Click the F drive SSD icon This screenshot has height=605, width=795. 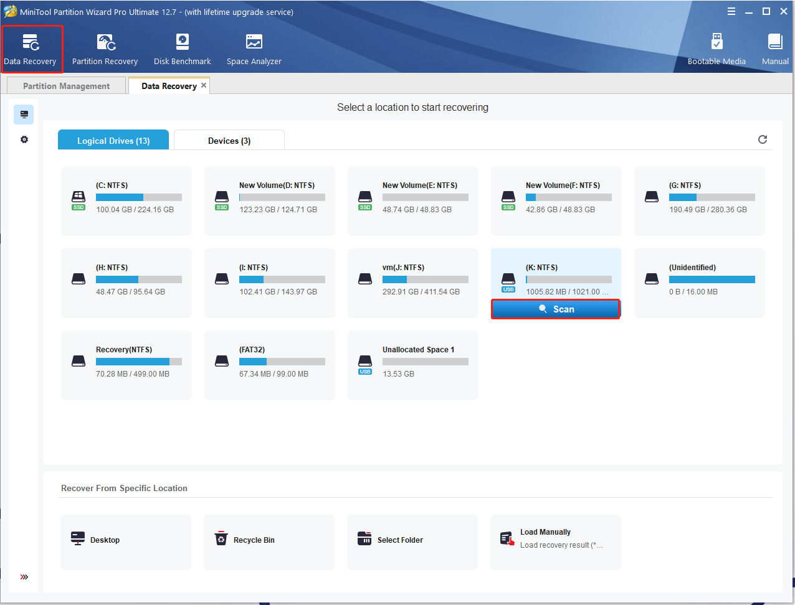[x=508, y=200]
